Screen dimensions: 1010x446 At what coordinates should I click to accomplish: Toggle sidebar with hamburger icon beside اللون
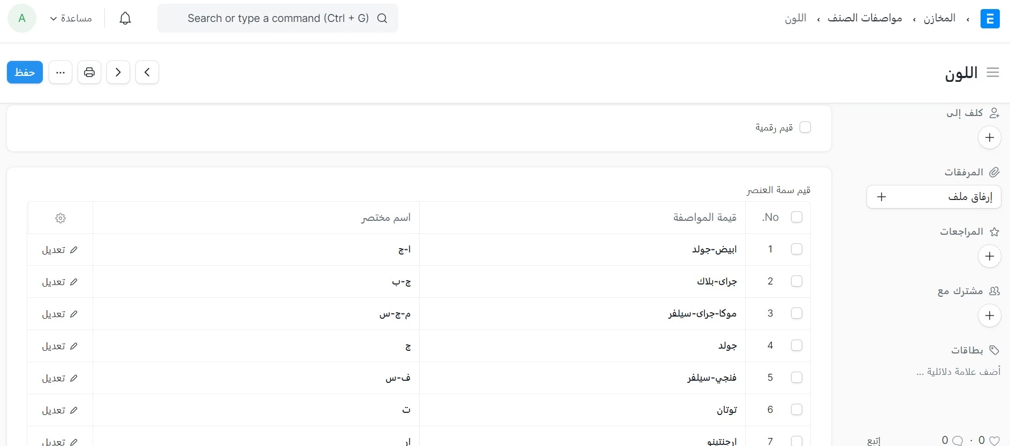pyautogui.click(x=993, y=72)
